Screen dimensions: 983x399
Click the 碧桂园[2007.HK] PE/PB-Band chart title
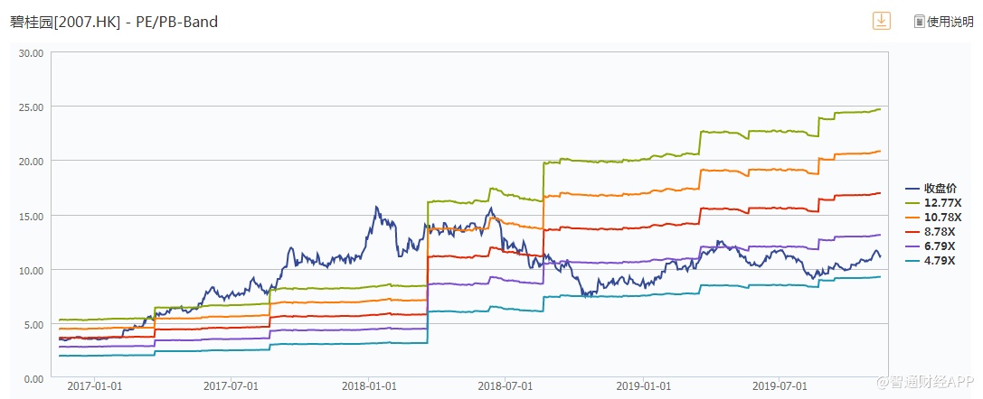click(114, 21)
